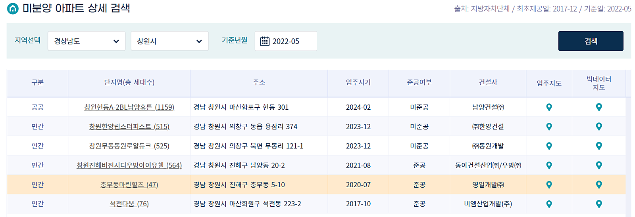
Task: Open 창원무동동원로얄듀크 (525) complex link
Action: (x=129, y=146)
